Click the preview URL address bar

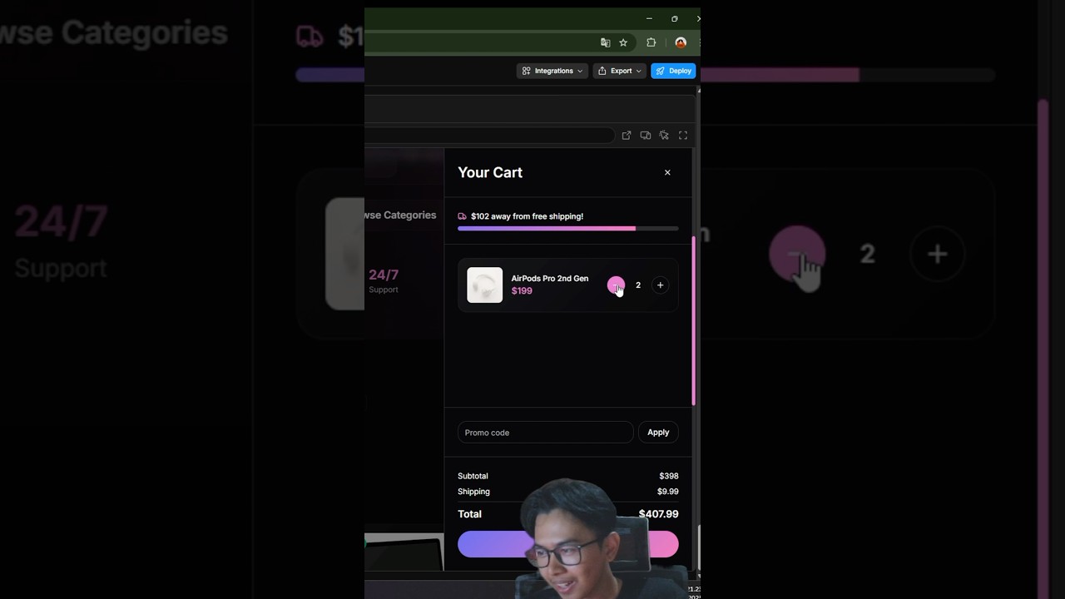tap(491, 136)
